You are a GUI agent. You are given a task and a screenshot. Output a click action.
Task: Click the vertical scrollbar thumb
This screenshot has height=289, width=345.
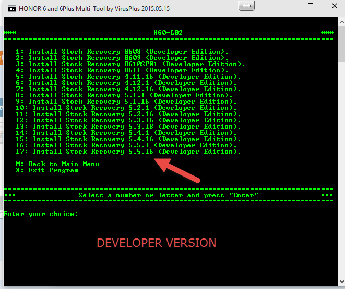click(x=342, y=44)
